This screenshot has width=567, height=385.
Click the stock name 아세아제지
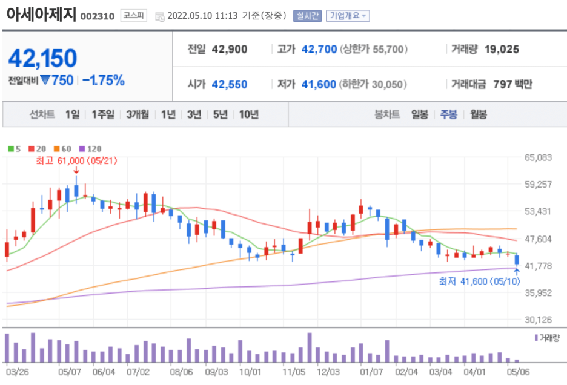(x=41, y=15)
